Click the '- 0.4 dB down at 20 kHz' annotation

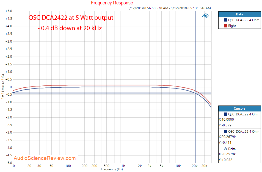point(70,28)
